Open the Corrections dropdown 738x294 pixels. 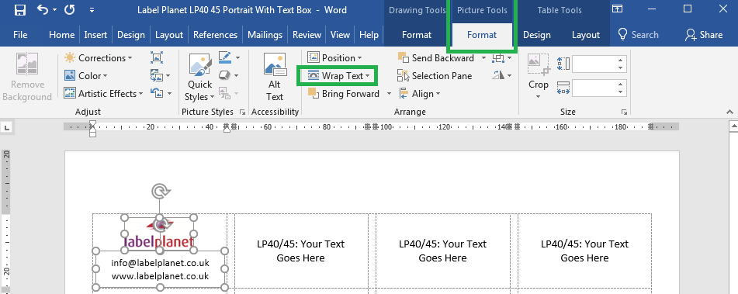point(99,58)
